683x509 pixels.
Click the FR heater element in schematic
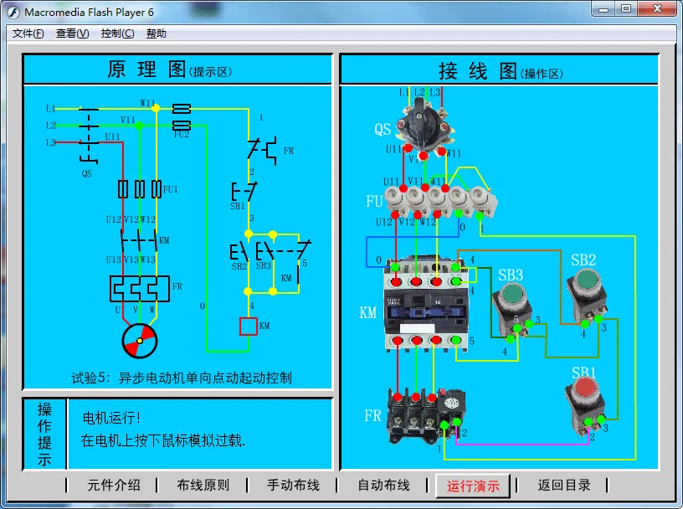[140, 289]
